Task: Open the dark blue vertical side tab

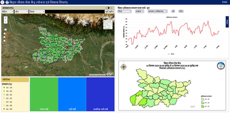Action: 227,22
